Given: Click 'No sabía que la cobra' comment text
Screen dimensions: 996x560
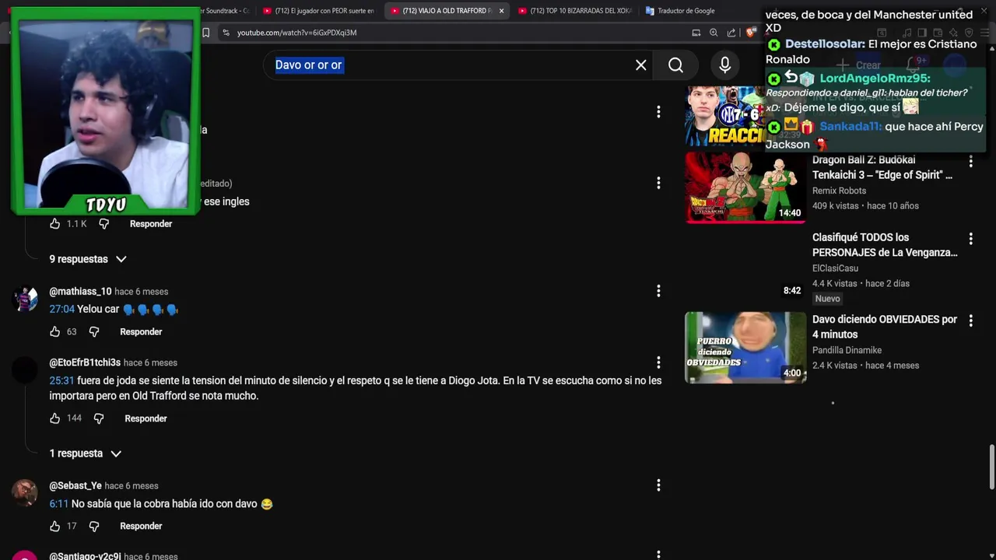Looking at the screenshot, I should click(x=172, y=504).
